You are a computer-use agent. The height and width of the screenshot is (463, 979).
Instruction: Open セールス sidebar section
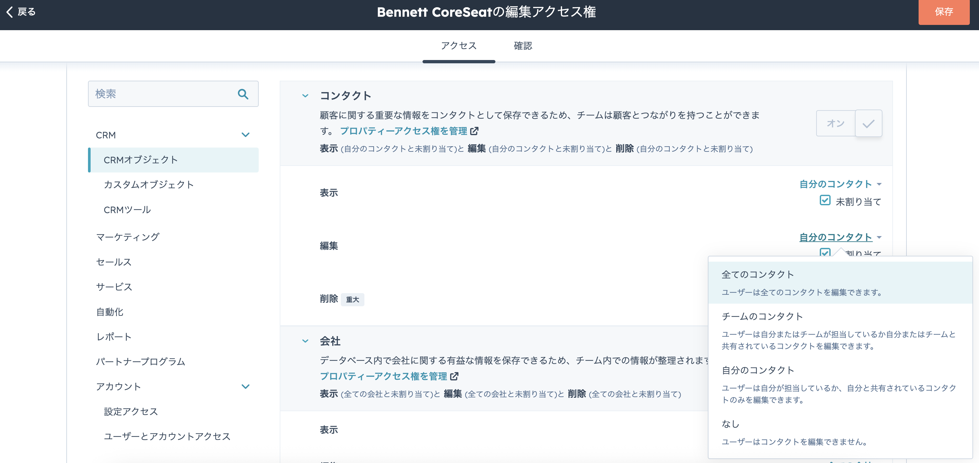[114, 262]
